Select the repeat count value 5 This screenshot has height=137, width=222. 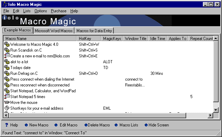pos(191,97)
